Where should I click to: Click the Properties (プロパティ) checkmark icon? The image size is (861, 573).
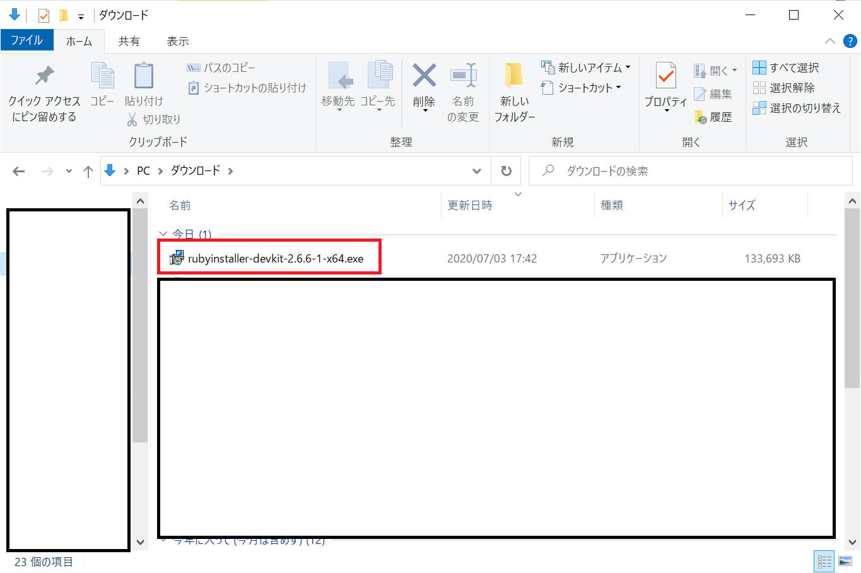point(666,76)
